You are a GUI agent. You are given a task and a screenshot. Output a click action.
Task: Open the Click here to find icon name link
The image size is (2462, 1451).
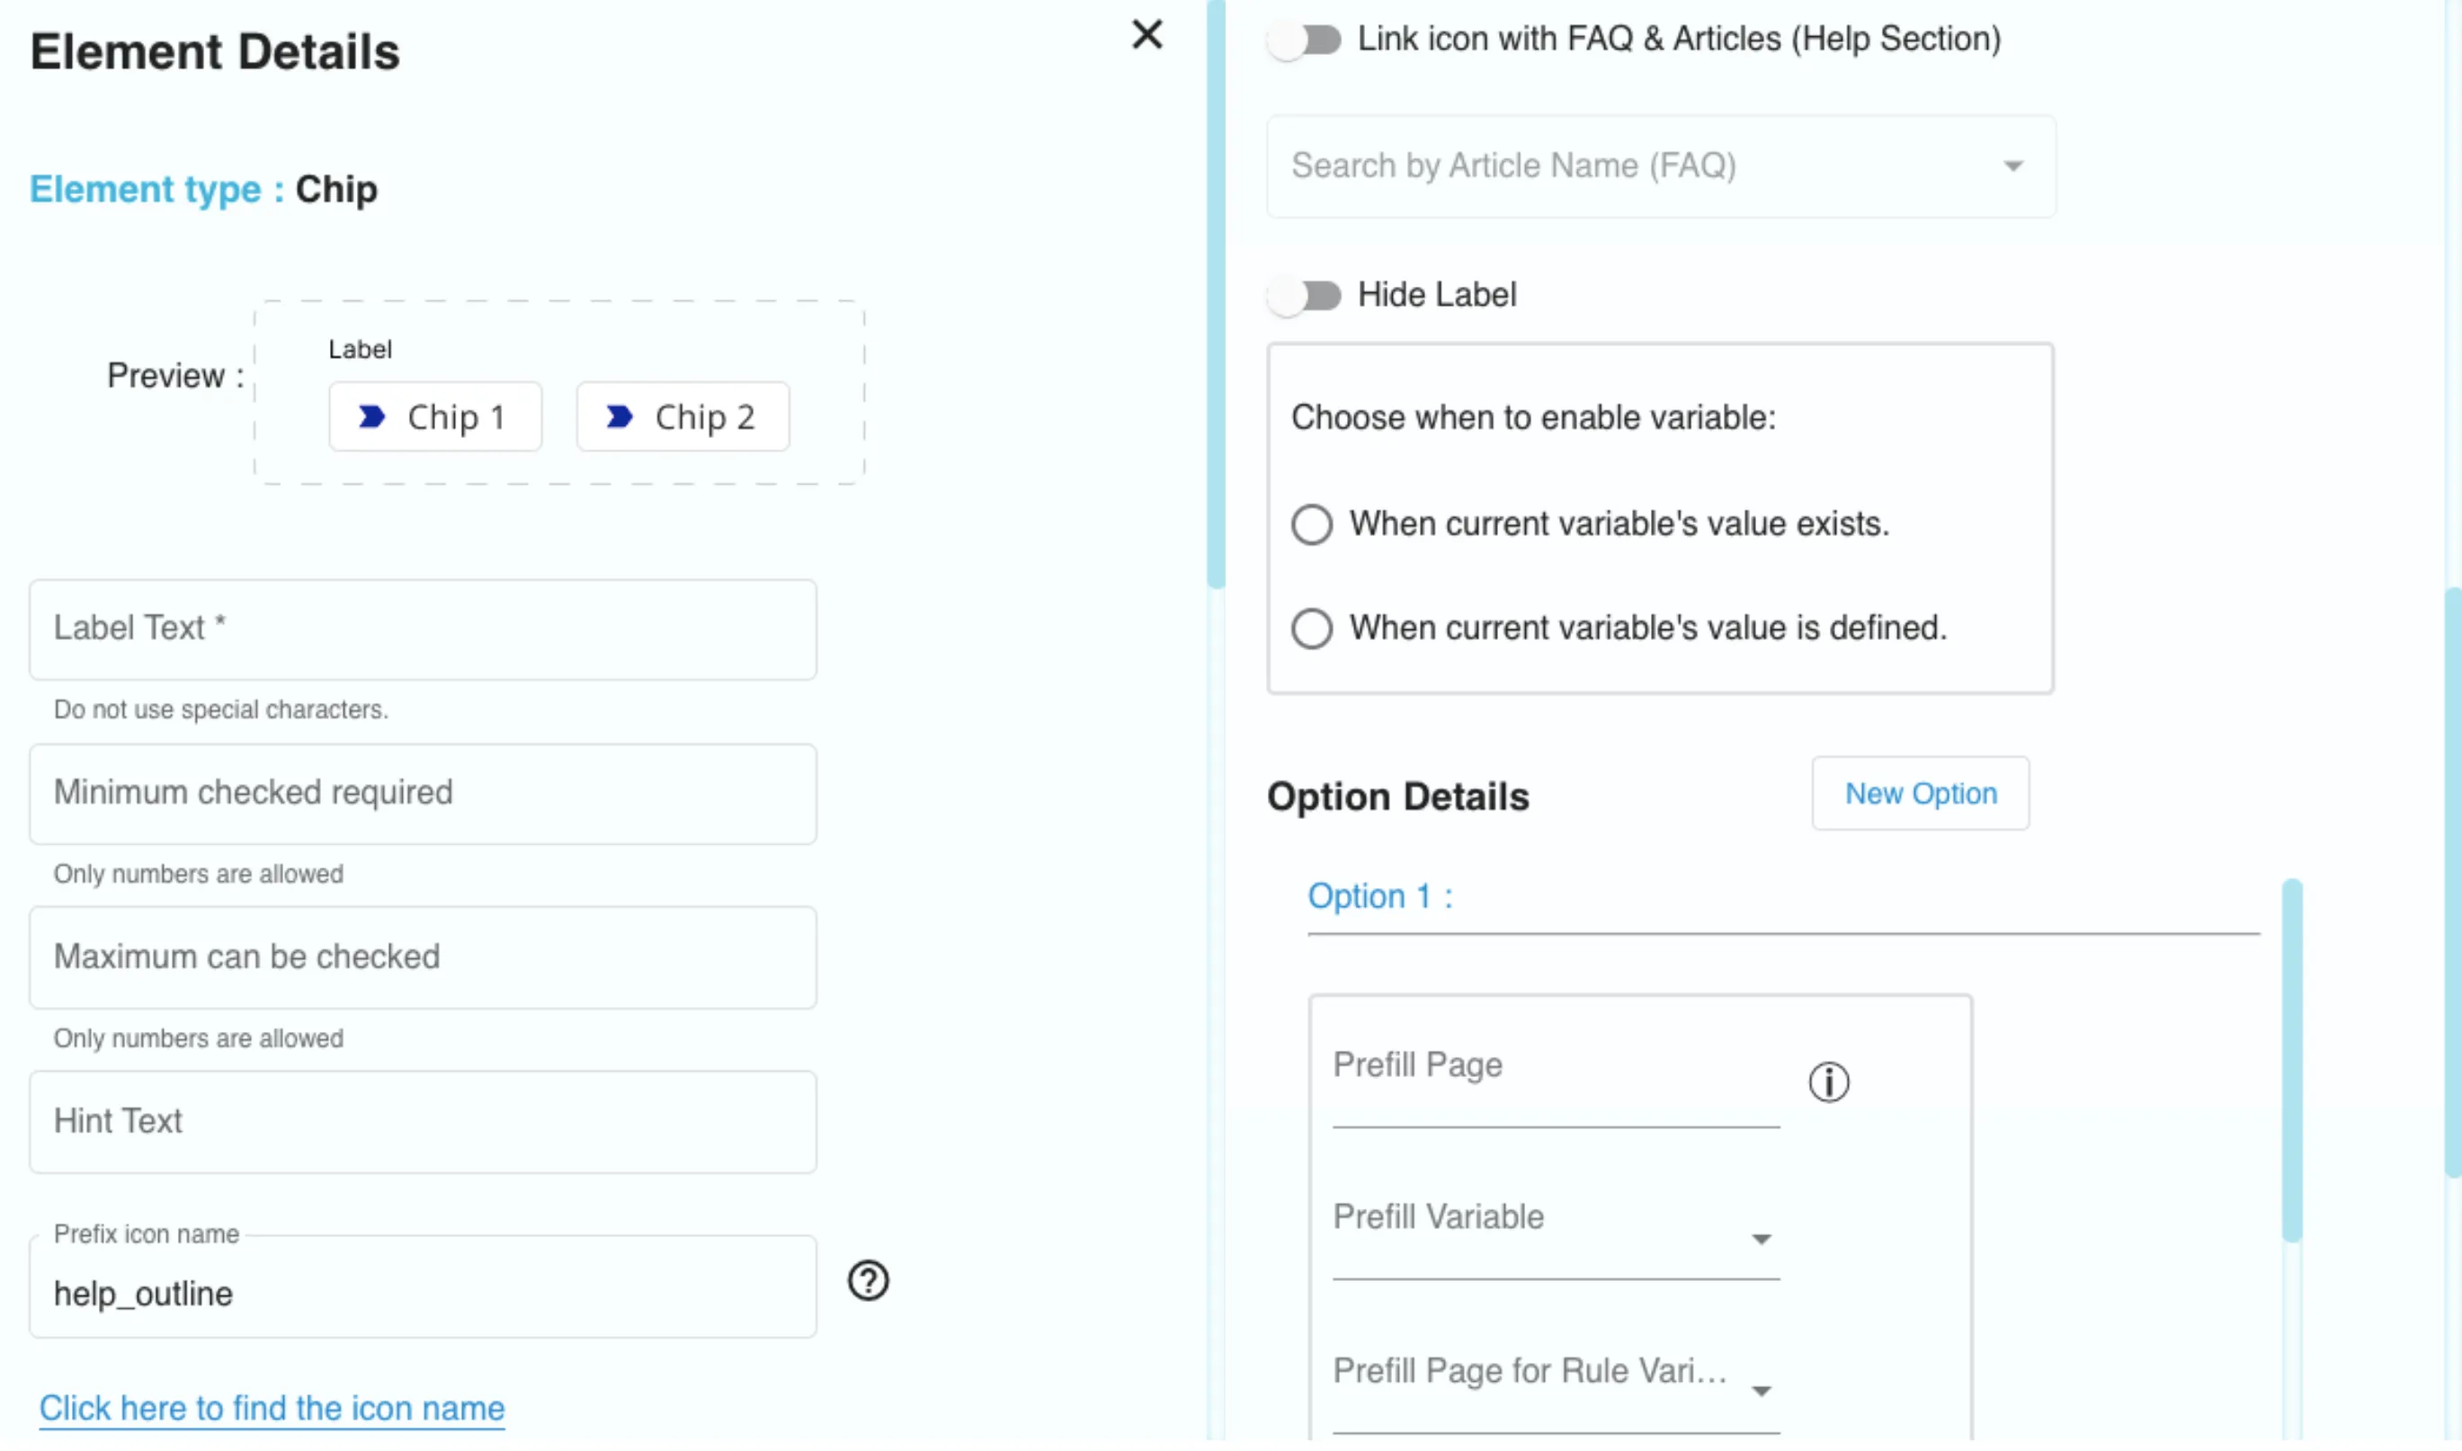[x=272, y=1408]
